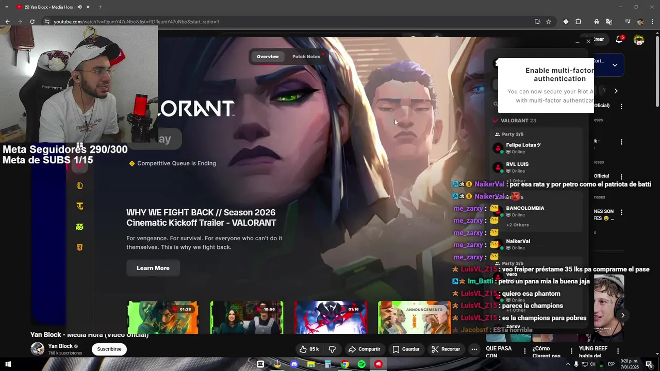
Task: Open File Explorer from the taskbar
Action: point(311,364)
